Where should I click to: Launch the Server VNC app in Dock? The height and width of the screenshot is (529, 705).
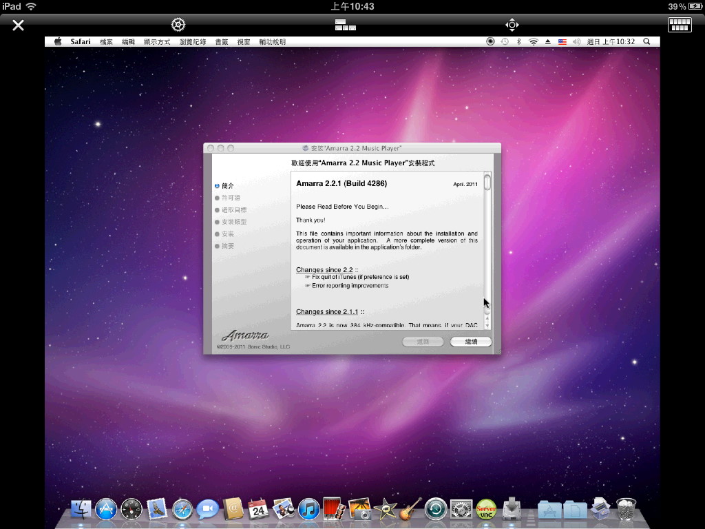(x=486, y=510)
